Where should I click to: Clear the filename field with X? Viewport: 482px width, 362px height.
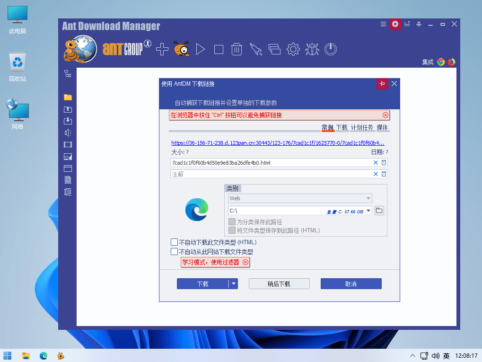pyautogui.click(x=376, y=163)
